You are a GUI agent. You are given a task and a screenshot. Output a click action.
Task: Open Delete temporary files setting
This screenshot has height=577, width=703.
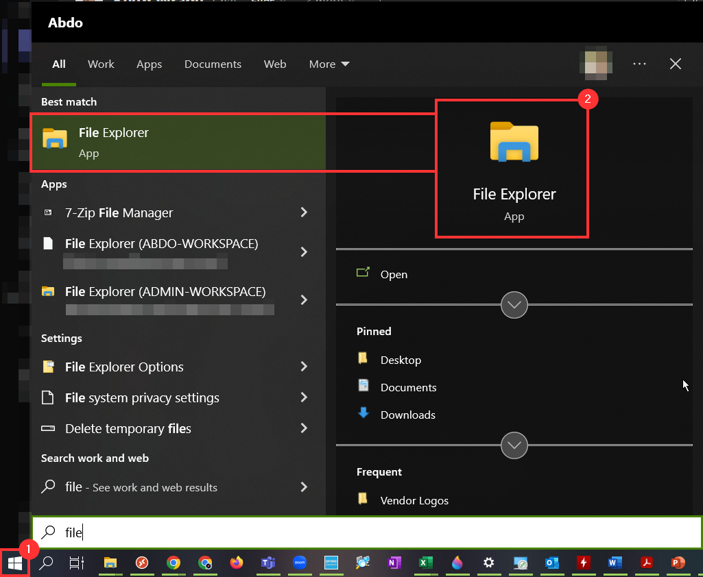178,429
